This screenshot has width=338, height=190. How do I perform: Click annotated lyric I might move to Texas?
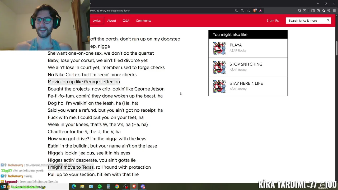(71, 167)
